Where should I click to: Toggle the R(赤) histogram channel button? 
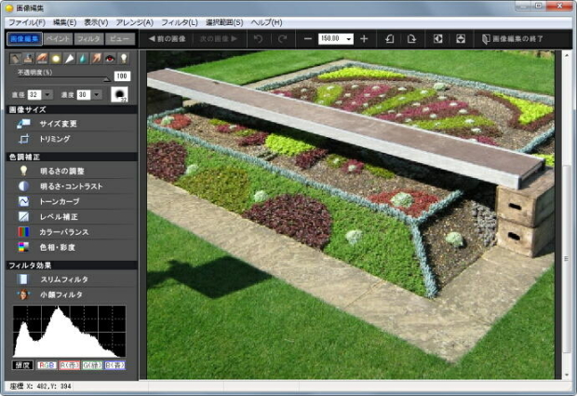tap(69, 365)
